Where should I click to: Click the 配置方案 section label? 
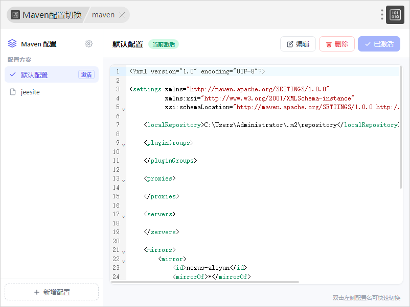pos(19,60)
